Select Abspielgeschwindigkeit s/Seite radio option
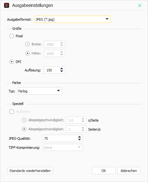The image size is (148, 182). (24, 120)
